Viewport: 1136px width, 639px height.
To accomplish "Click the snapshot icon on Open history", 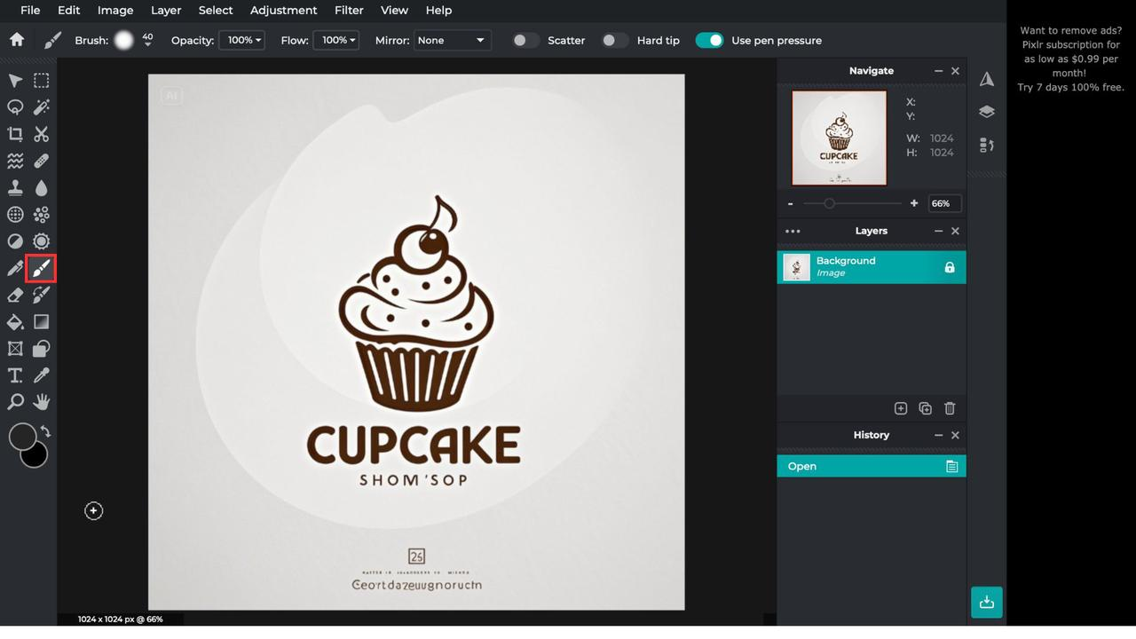I will (x=952, y=466).
